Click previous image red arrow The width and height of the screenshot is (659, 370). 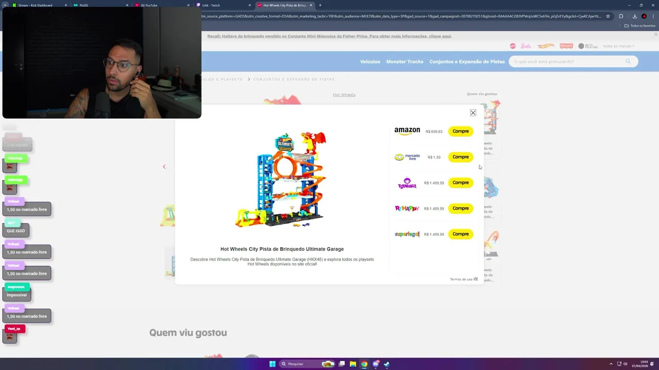[x=164, y=166]
